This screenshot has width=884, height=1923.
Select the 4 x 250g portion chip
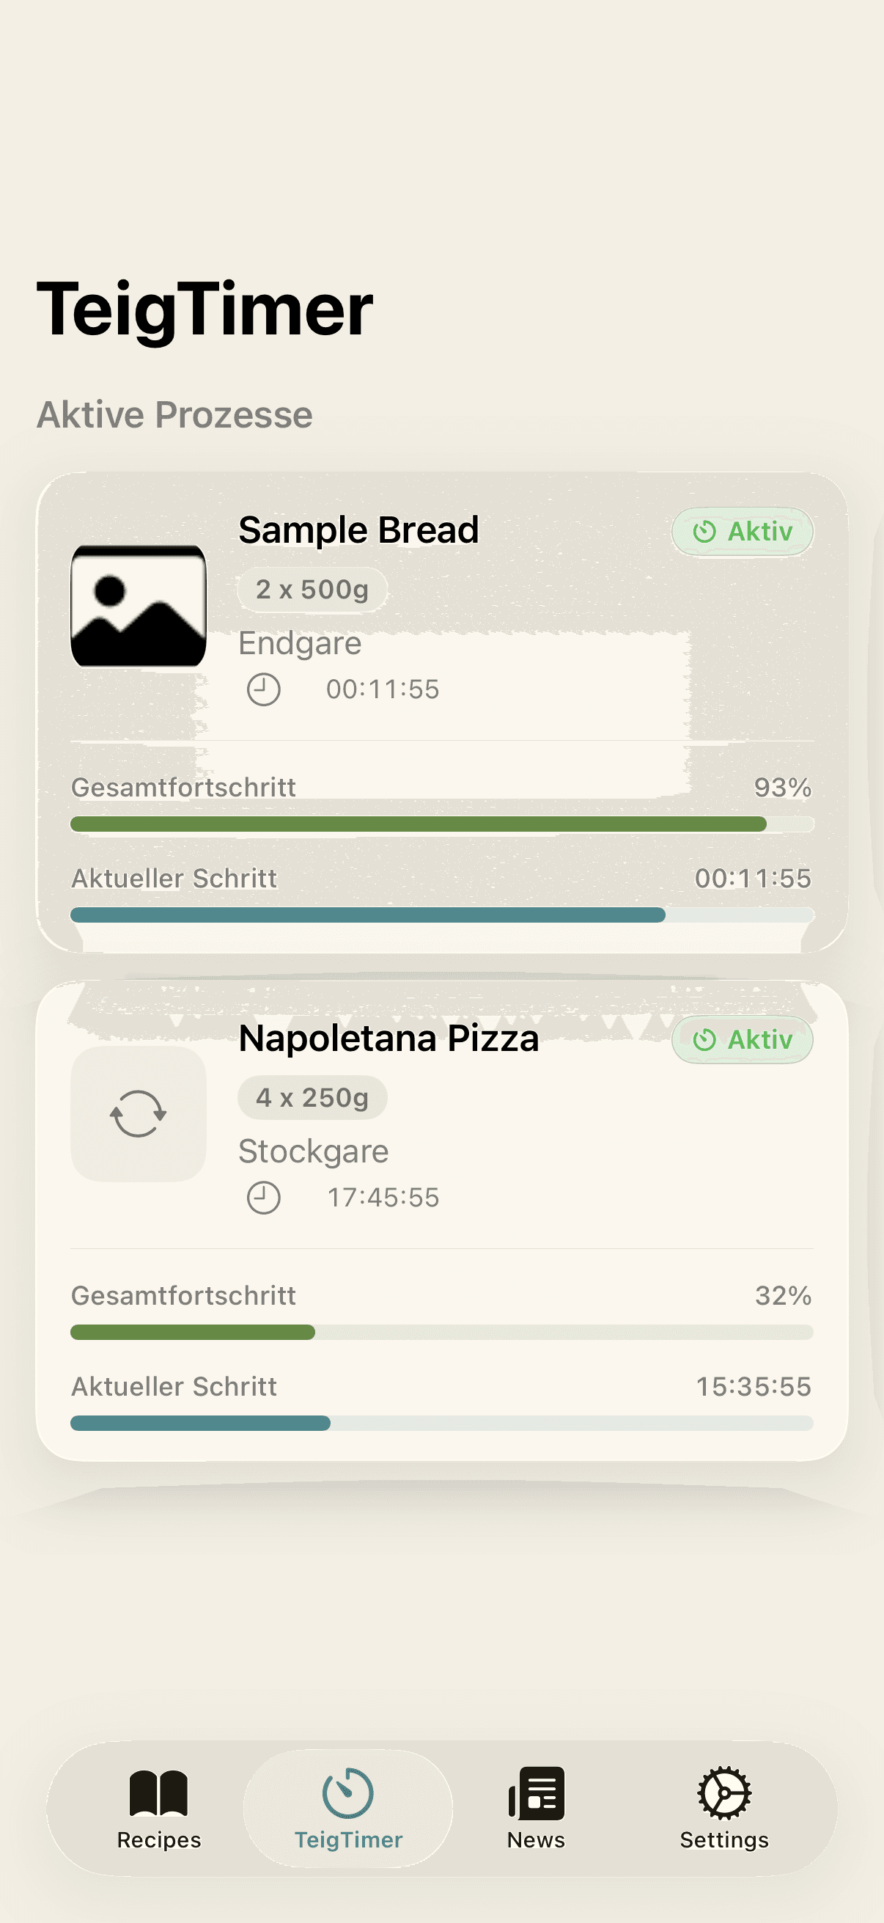pos(312,1097)
